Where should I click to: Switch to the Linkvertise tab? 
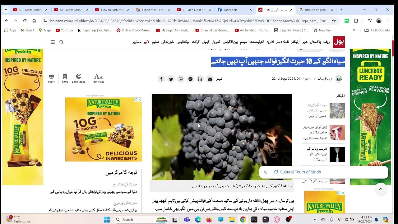[153, 10]
